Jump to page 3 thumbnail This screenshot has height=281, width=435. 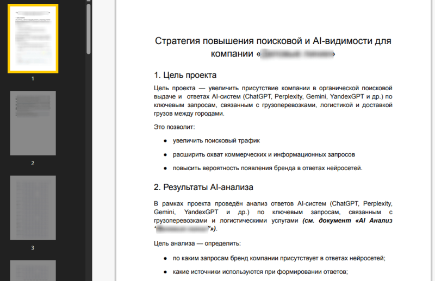[33, 208]
